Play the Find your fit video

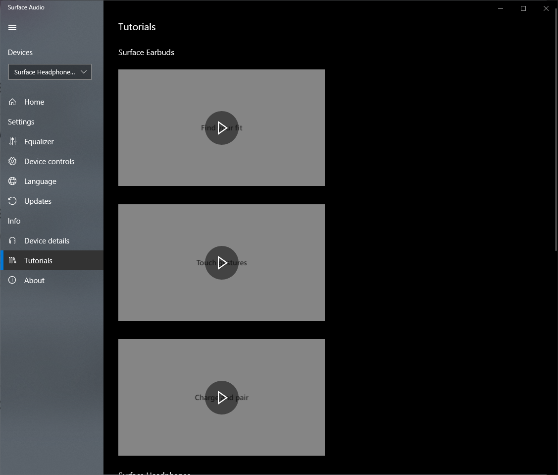pyautogui.click(x=222, y=128)
